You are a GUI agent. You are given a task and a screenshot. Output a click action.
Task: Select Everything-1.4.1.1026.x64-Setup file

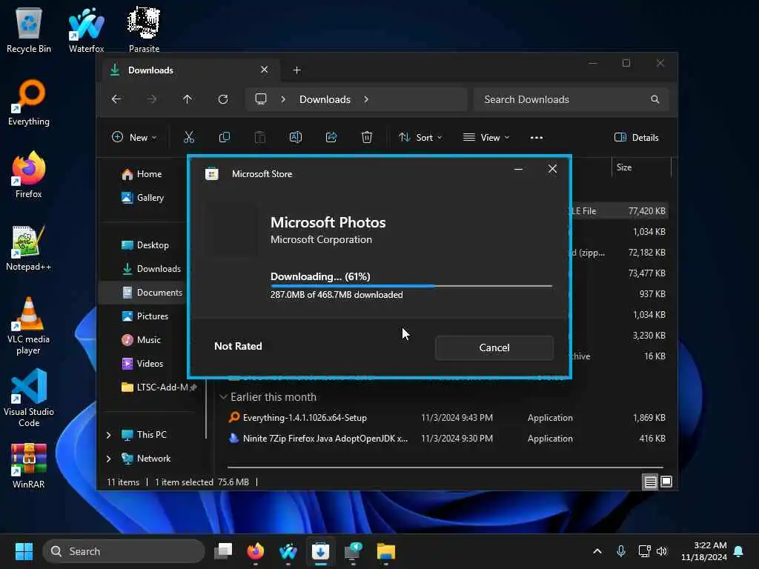[305, 418]
